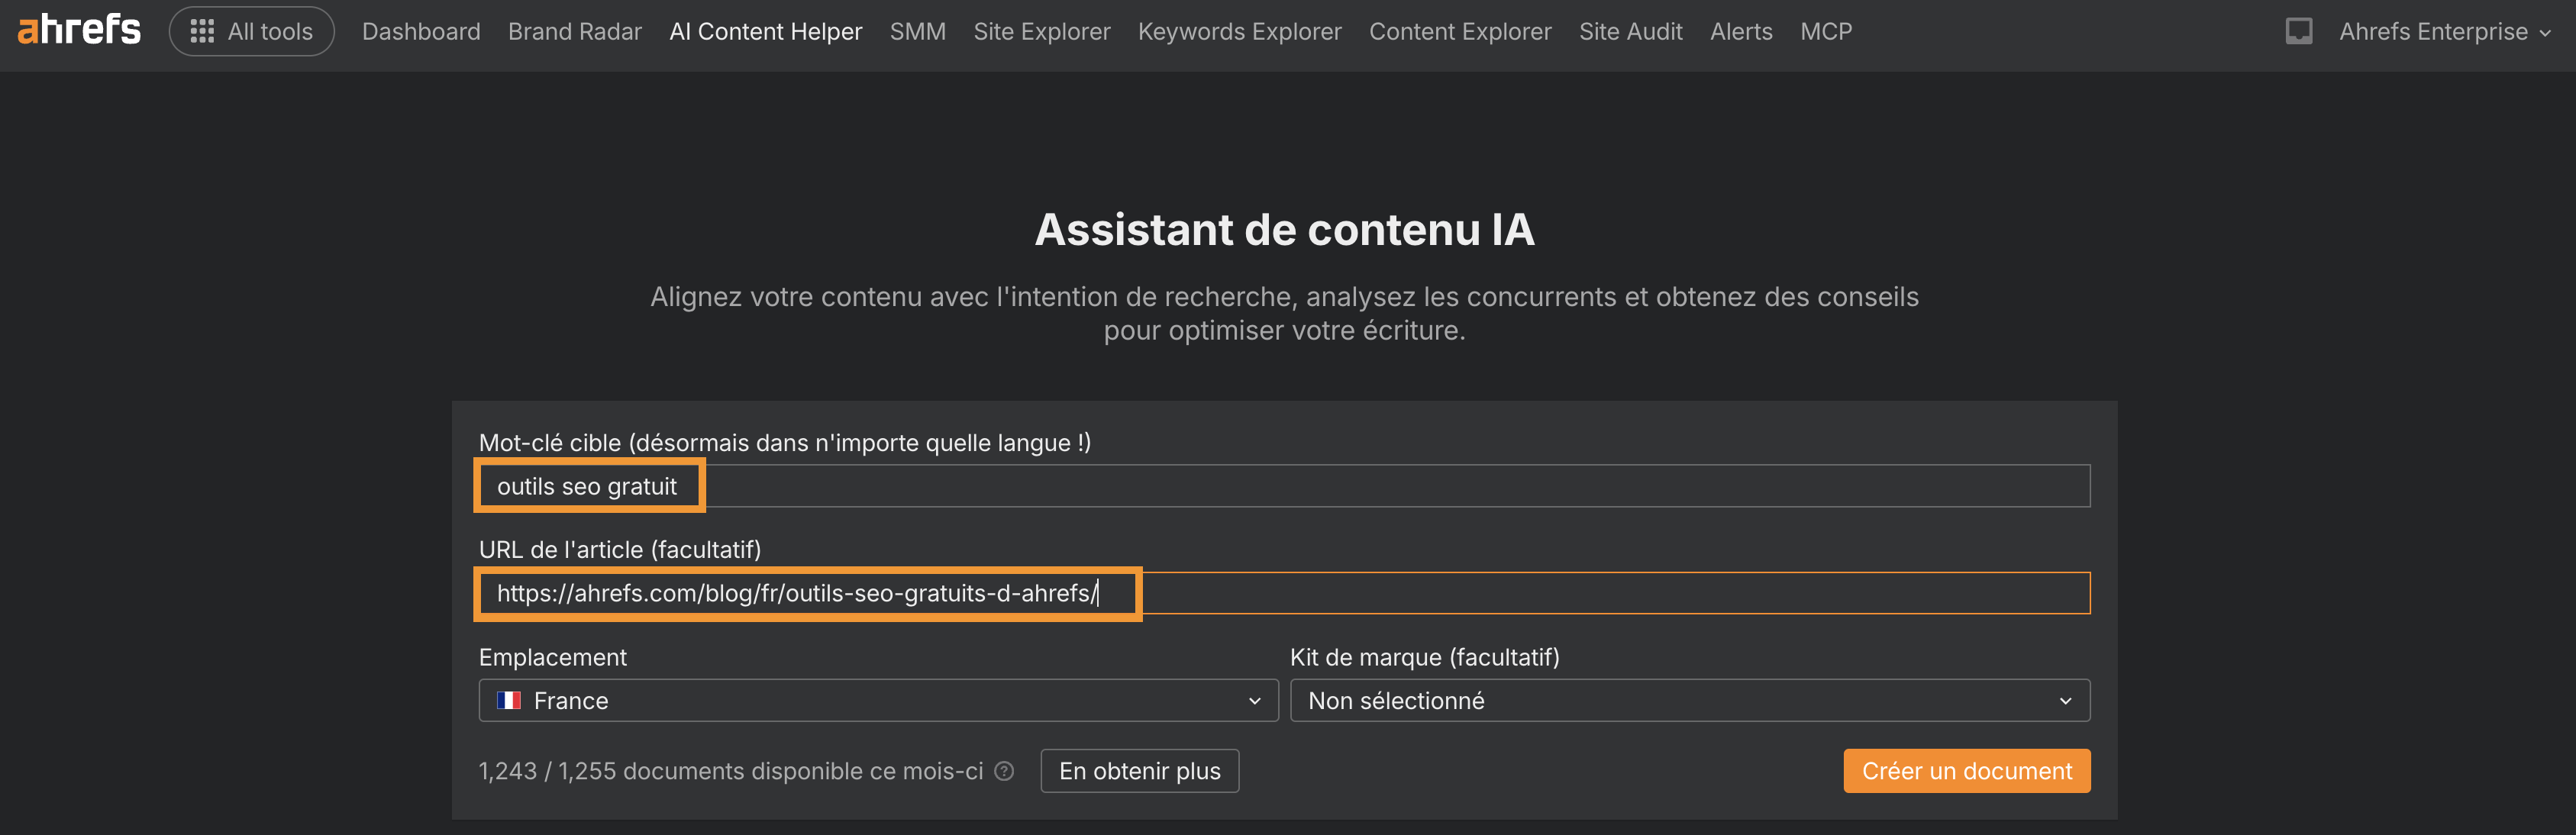Image resolution: width=2576 pixels, height=835 pixels.
Task: Open Content Explorer
Action: [x=1460, y=31]
